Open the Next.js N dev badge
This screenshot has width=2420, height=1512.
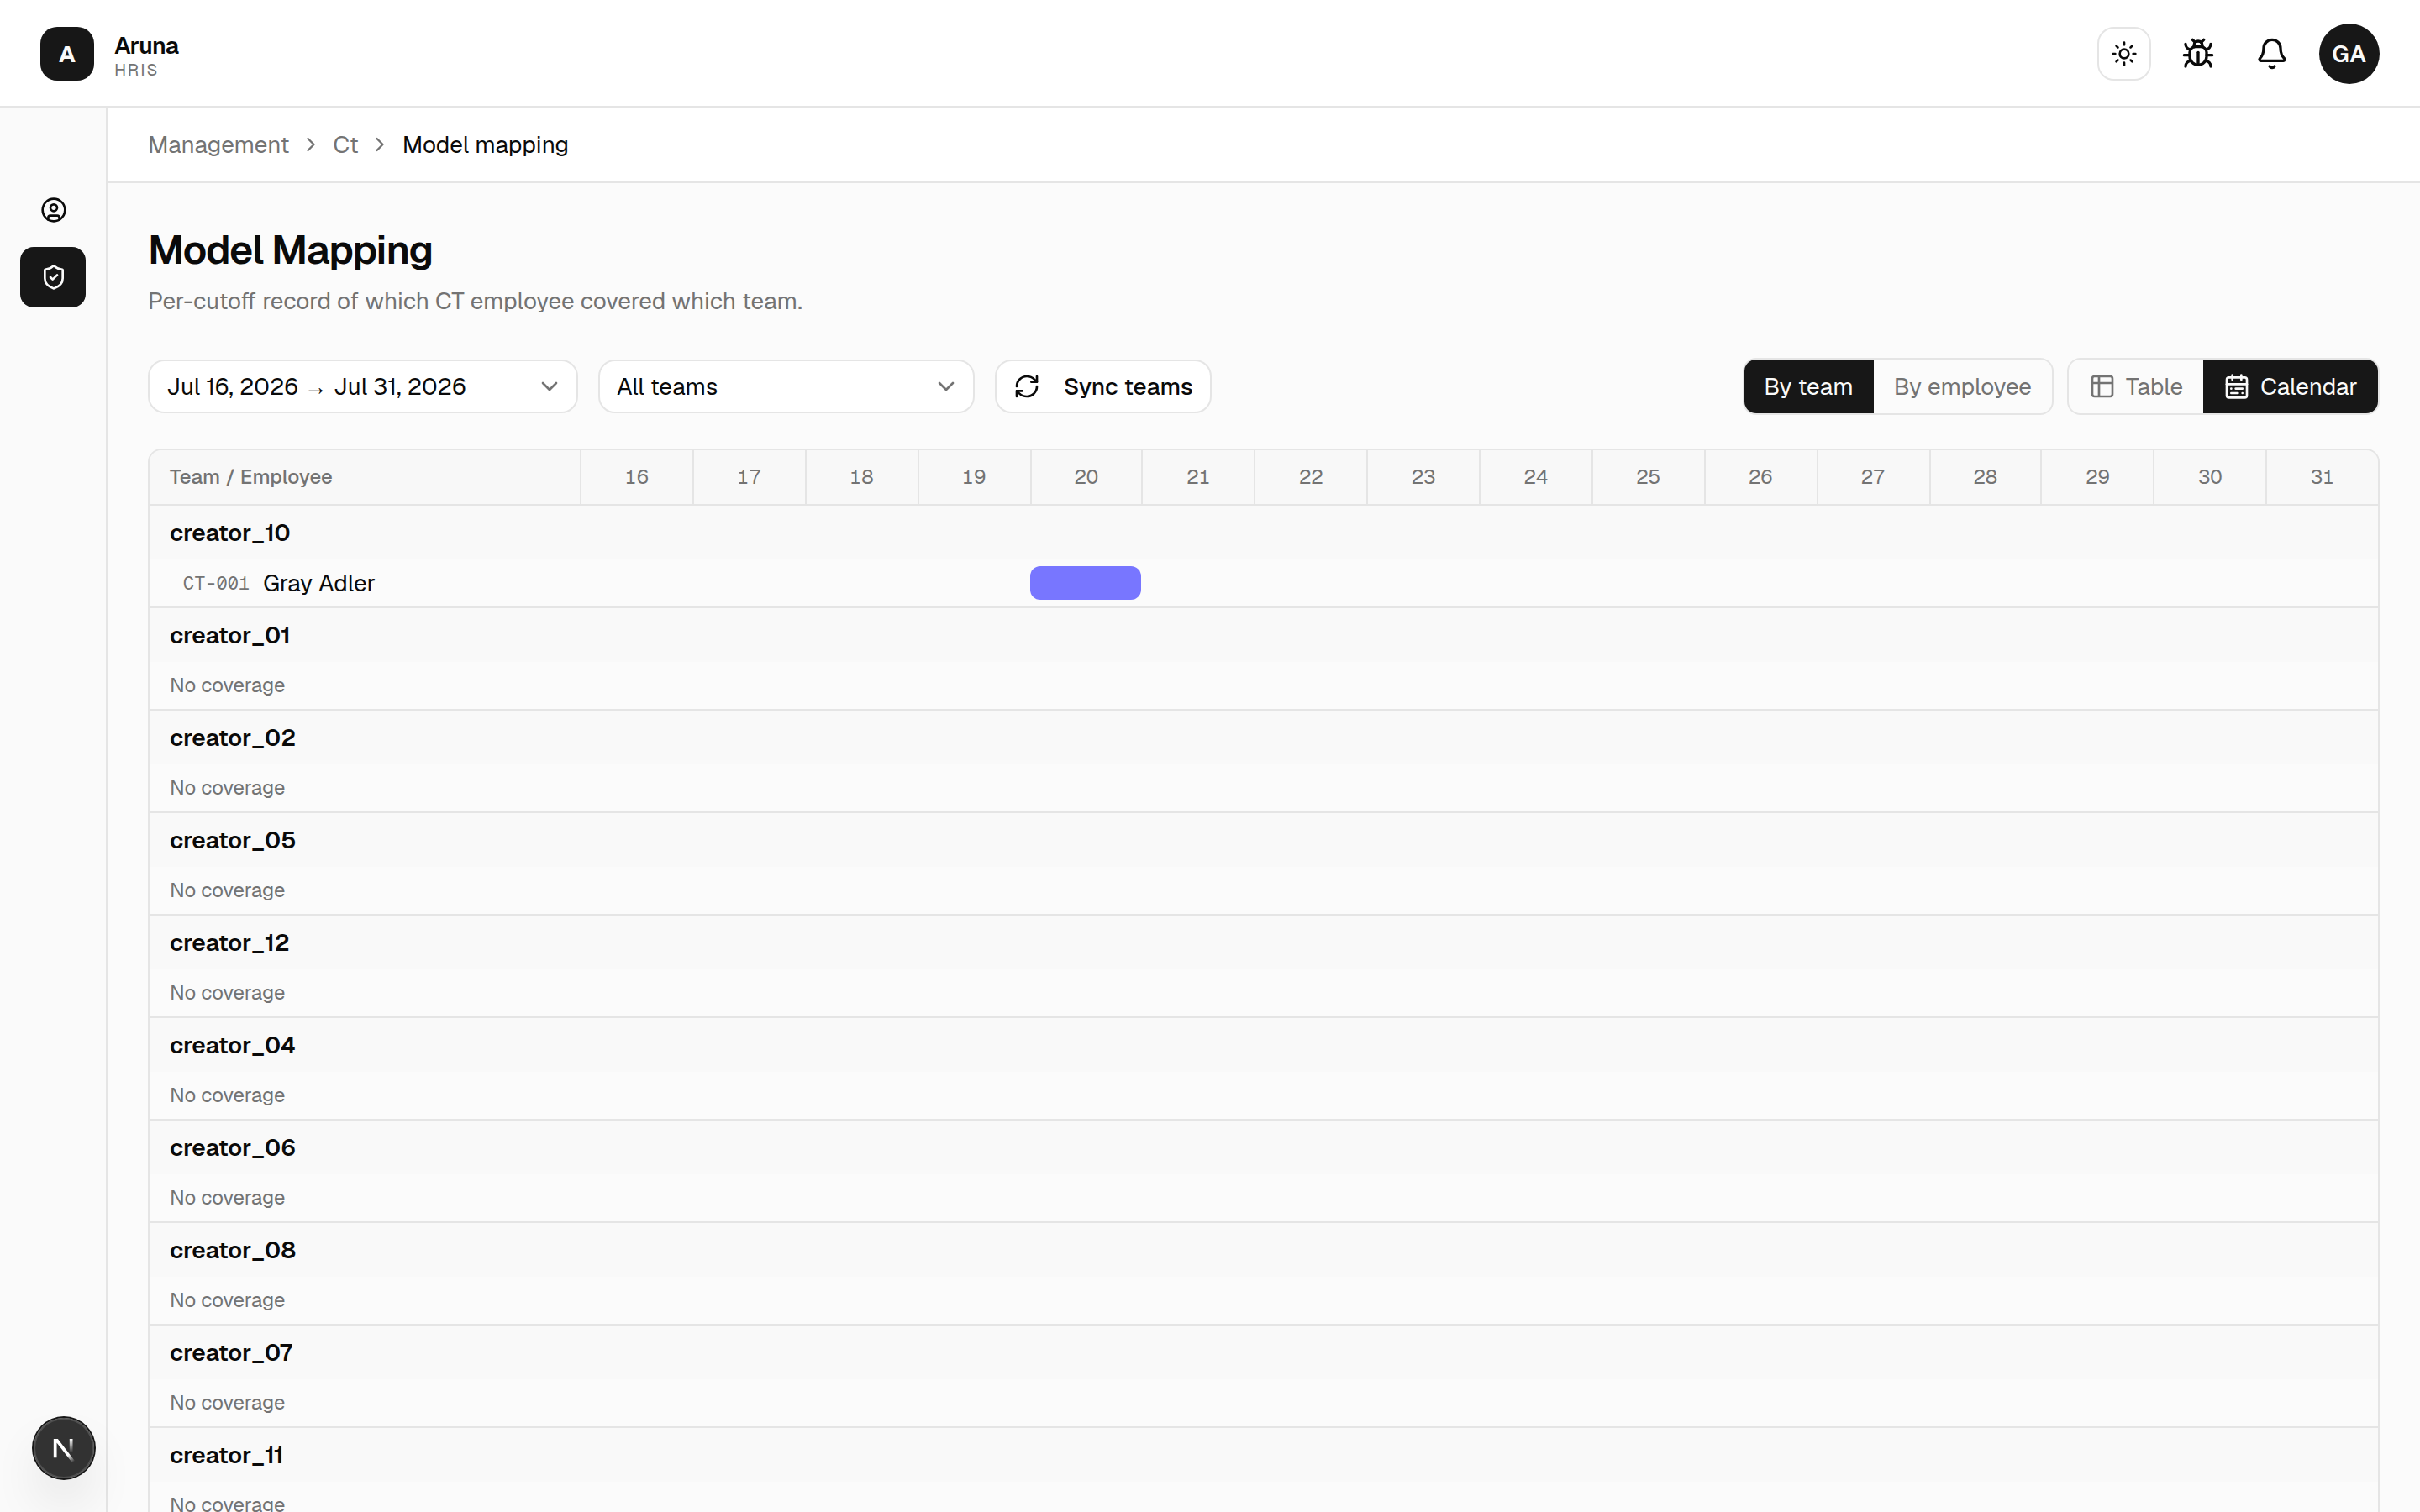tap(63, 1448)
